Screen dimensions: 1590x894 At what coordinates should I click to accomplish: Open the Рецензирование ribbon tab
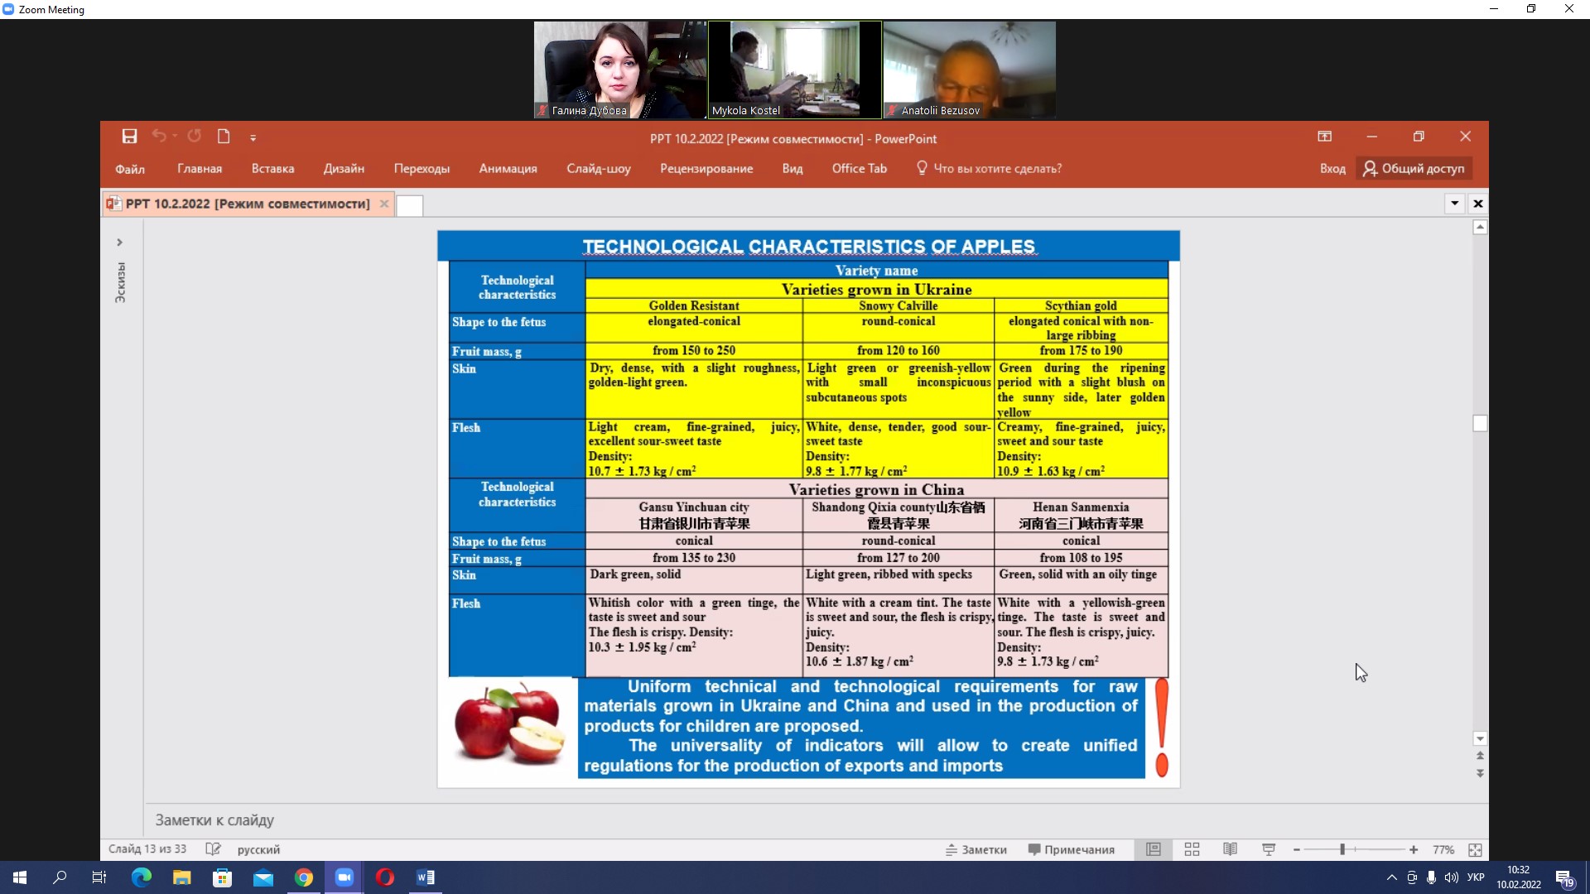(x=706, y=169)
